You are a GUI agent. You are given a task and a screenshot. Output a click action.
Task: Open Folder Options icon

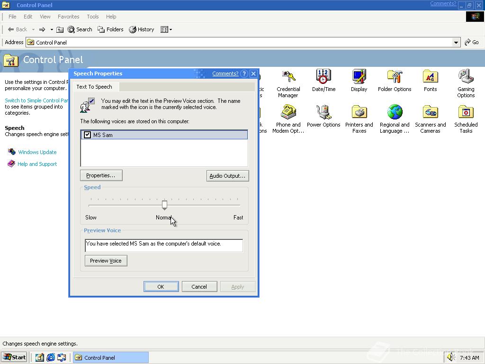[395, 81]
